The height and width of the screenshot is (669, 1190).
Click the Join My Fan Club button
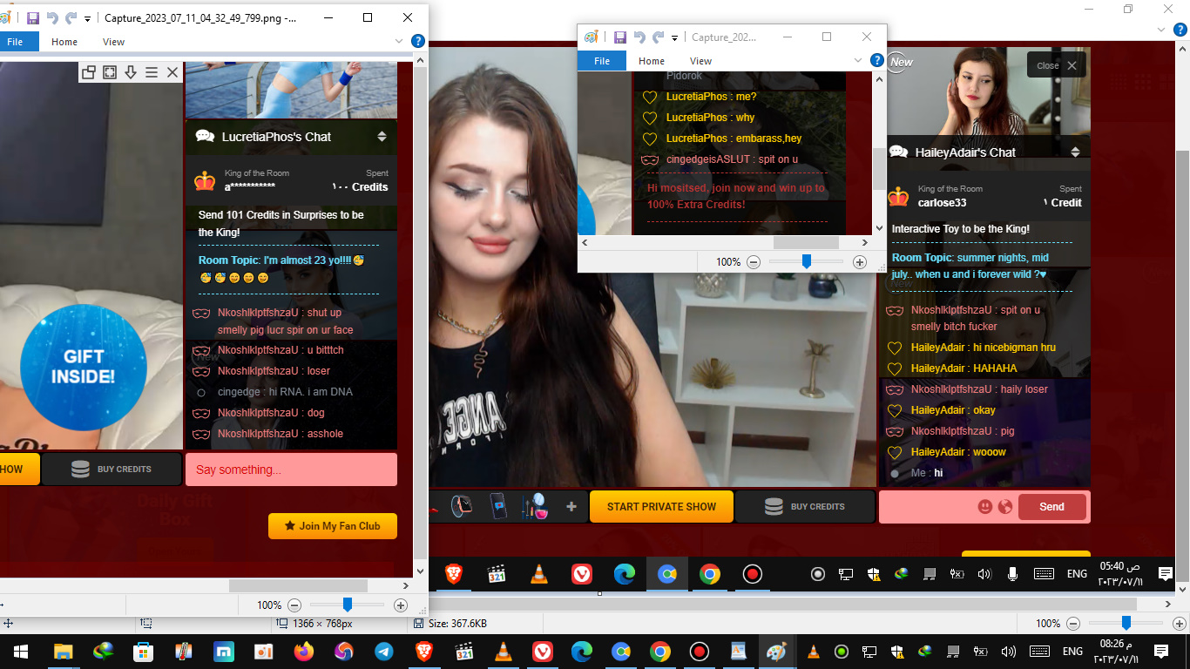pyautogui.click(x=333, y=526)
